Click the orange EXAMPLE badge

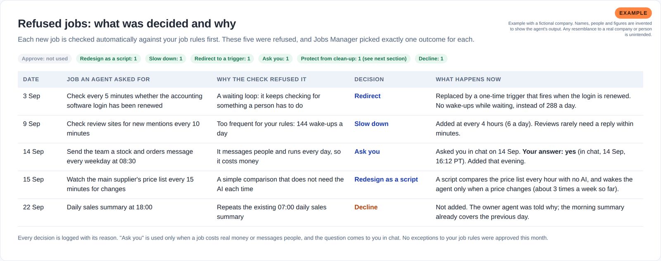(633, 13)
